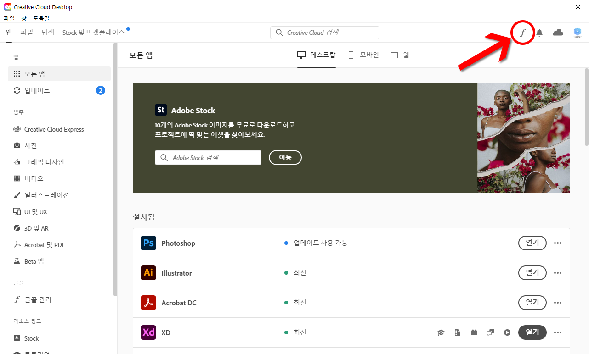Click the 열기 button for Acrobat DC

click(x=532, y=303)
